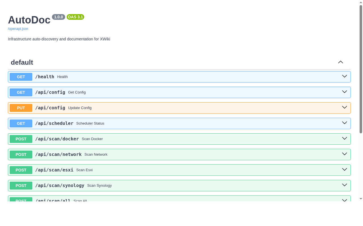Expand GET /health chevron arrow
This screenshot has height=226, width=363.
pyautogui.click(x=345, y=76)
